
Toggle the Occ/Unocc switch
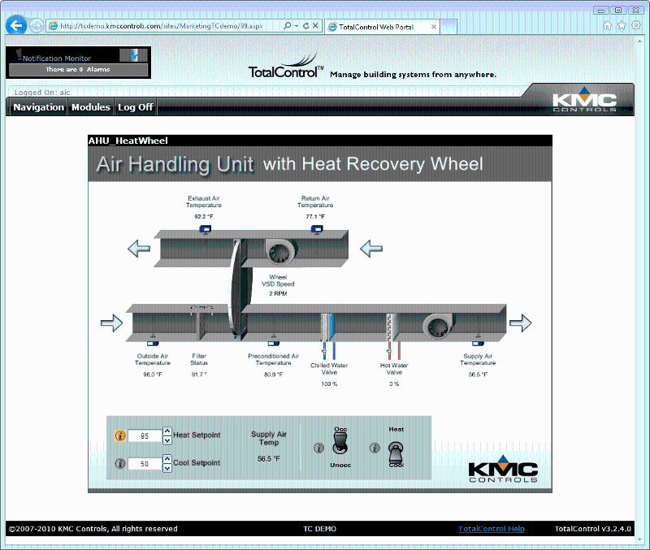340,444
